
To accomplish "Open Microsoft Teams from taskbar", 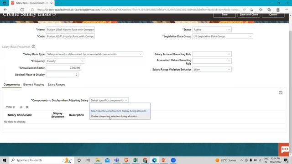I will [117, 160].
